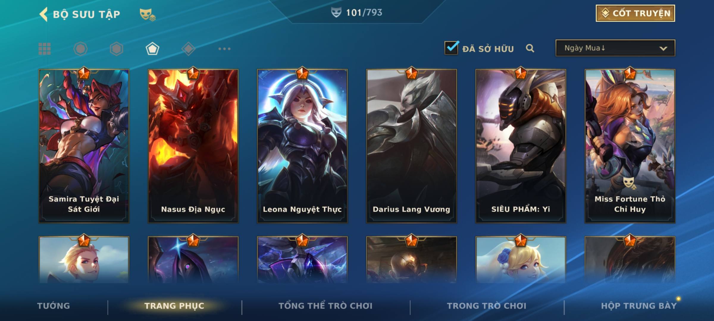The height and width of the screenshot is (321, 714).
Task: Select the first round rarity filter
Action: click(x=80, y=49)
